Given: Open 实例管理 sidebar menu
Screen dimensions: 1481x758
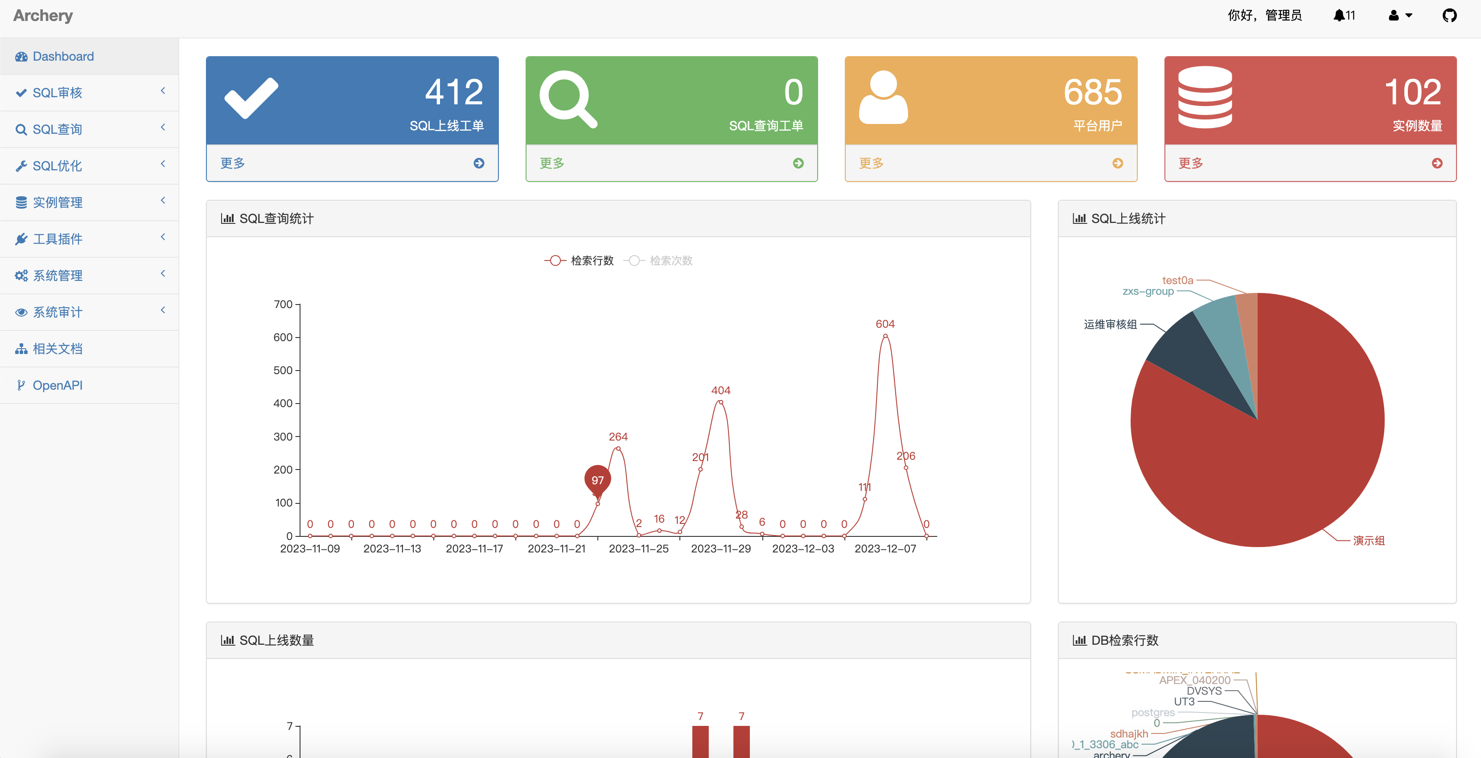Looking at the screenshot, I should (x=89, y=202).
